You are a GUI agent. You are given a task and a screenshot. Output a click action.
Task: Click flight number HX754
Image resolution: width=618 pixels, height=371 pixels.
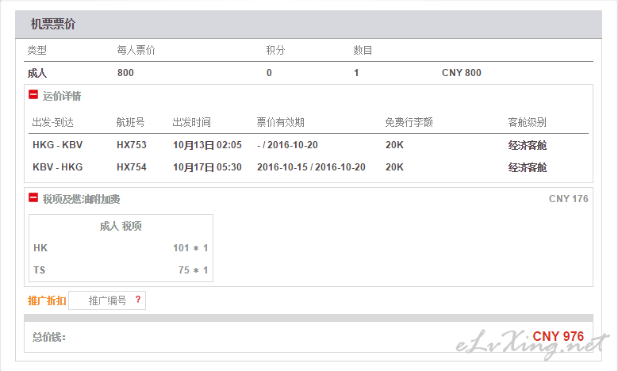tap(131, 167)
